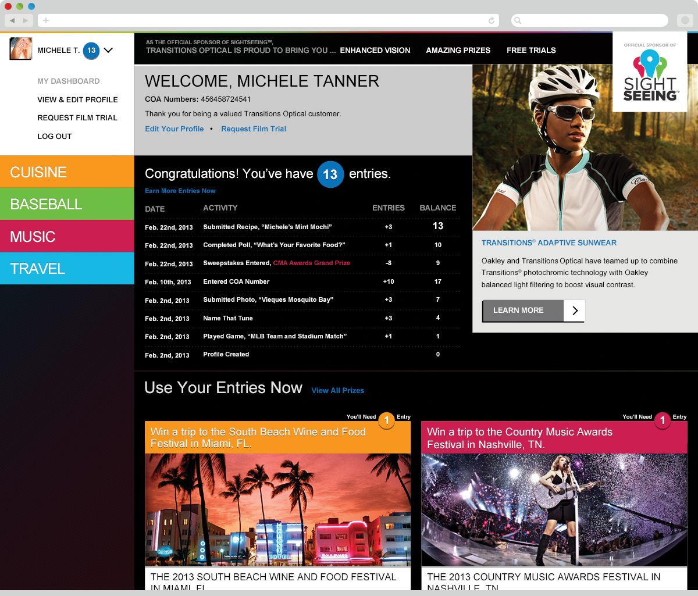
Task: Expand the user menu chevron
Action: pyautogui.click(x=108, y=51)
